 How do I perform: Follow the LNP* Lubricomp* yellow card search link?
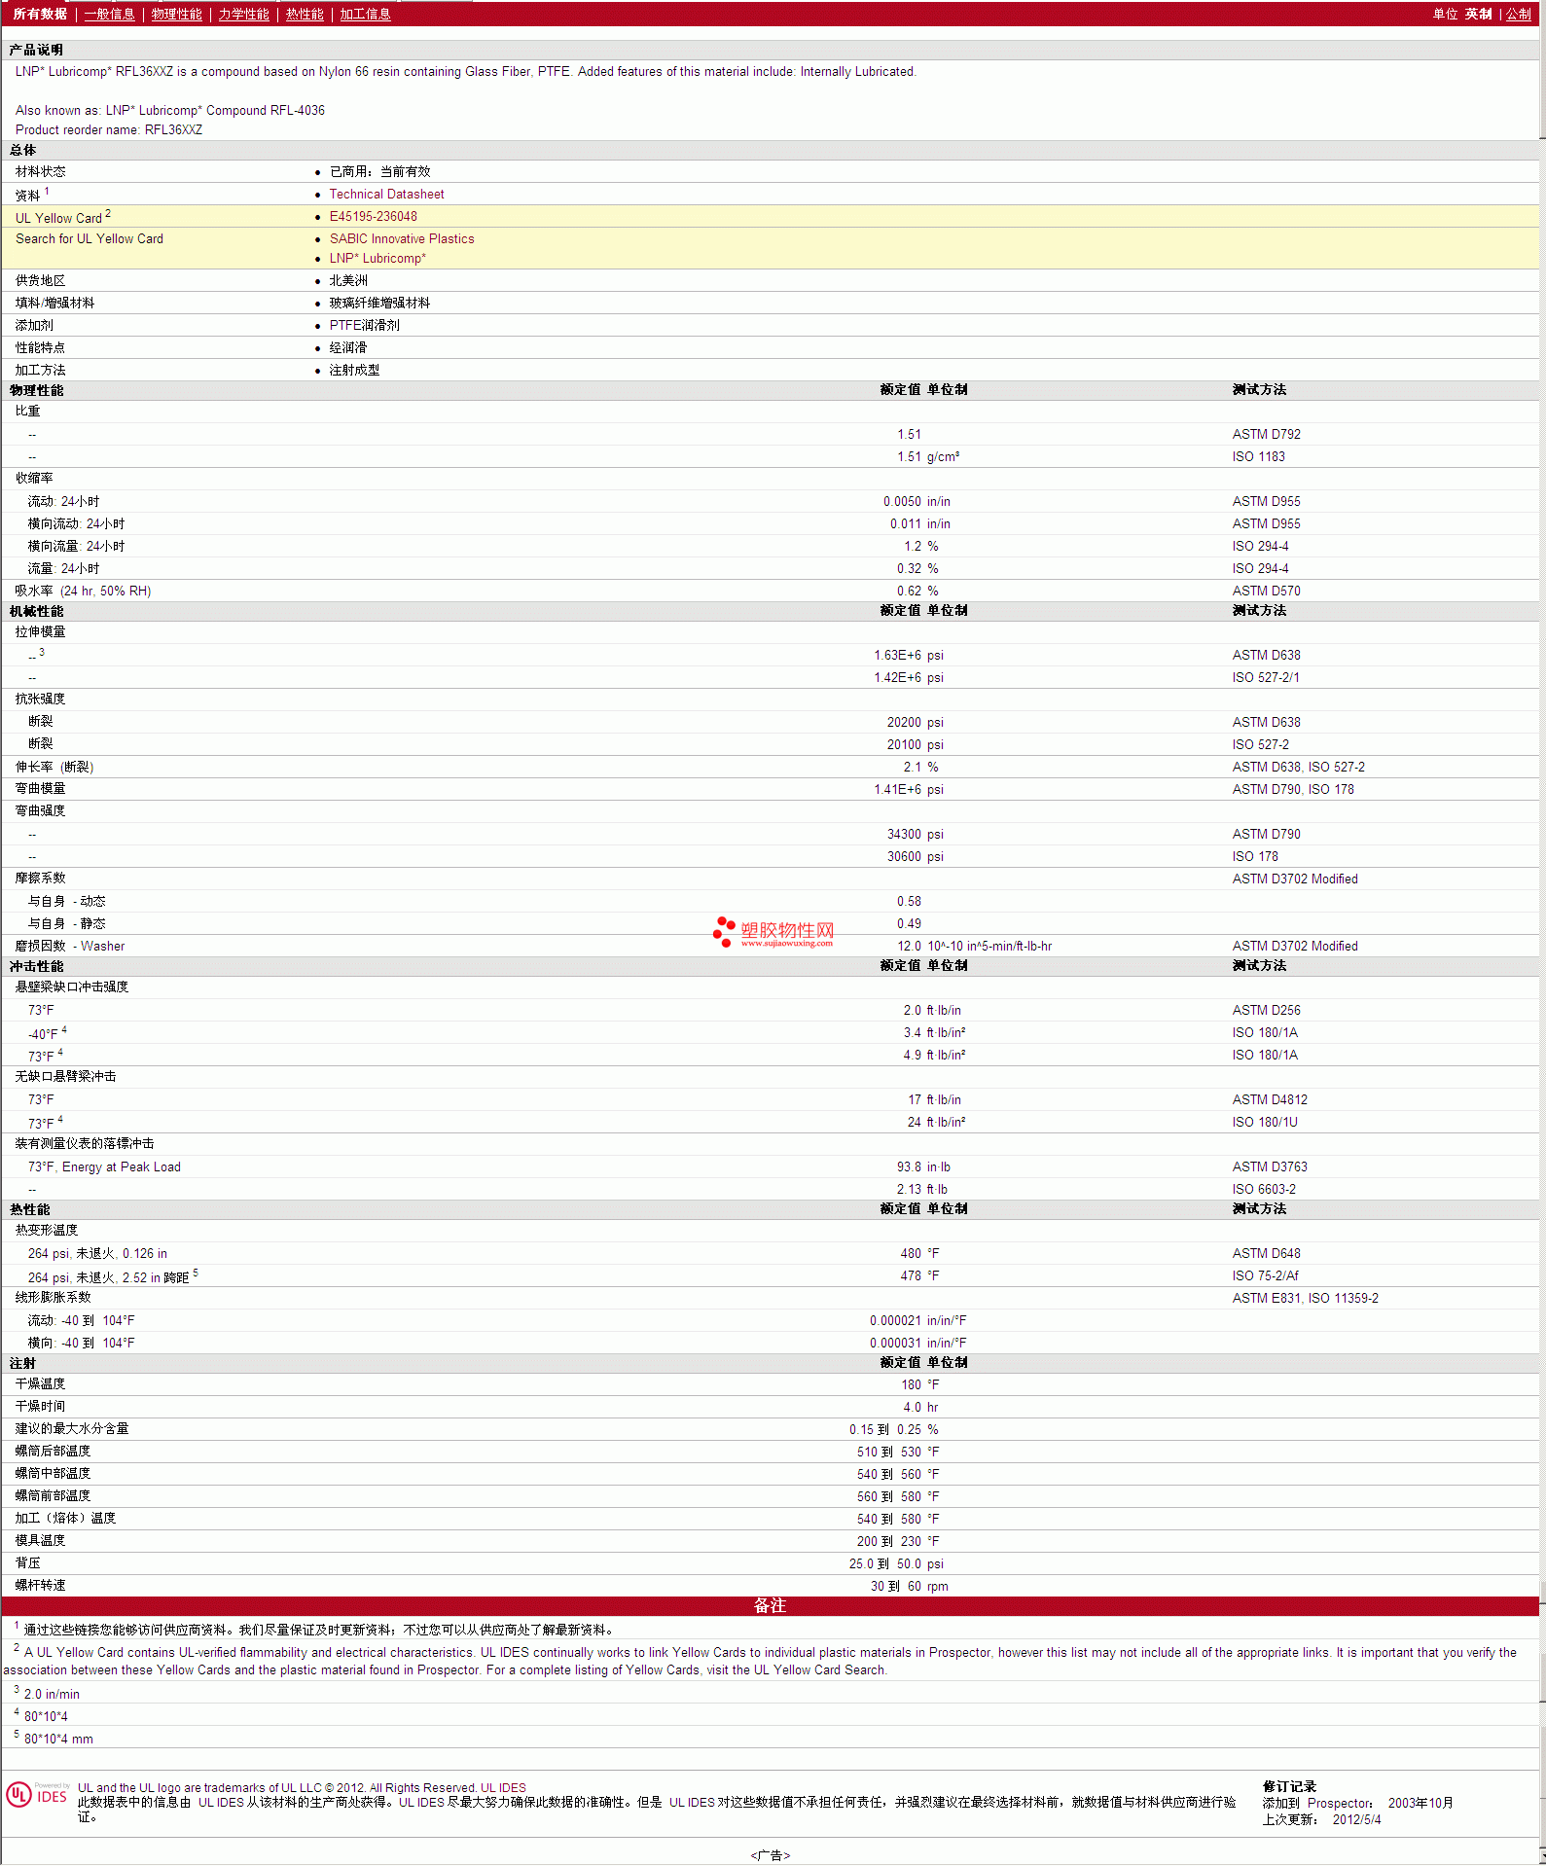coord(378,259)
